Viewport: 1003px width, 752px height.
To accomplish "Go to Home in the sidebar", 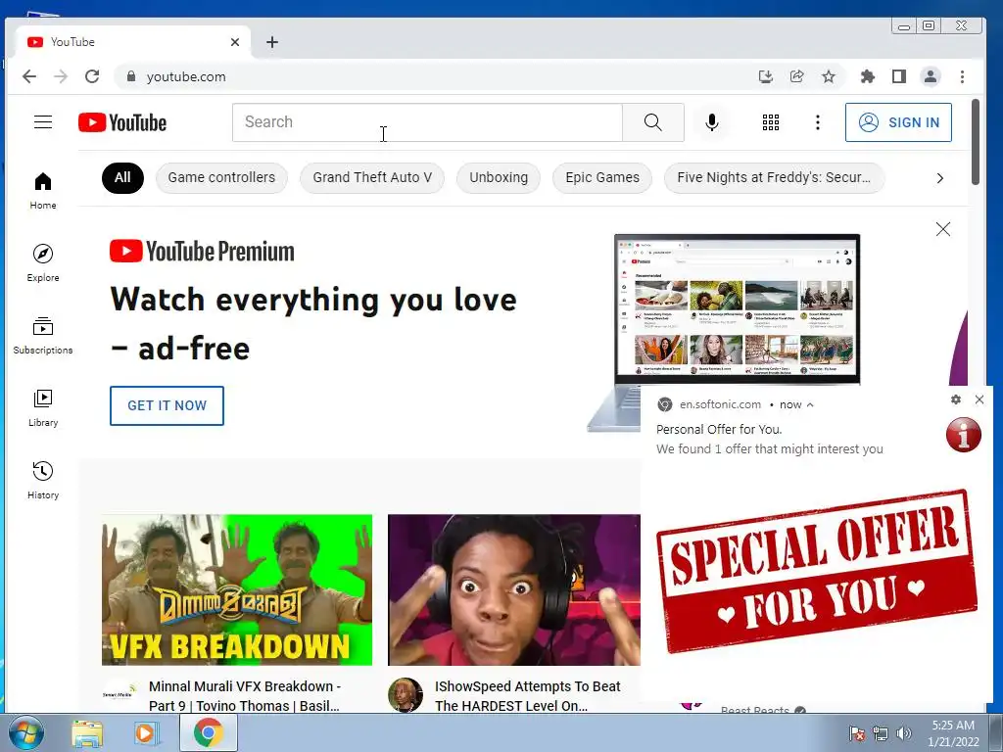I will click(x=43, y=191).
